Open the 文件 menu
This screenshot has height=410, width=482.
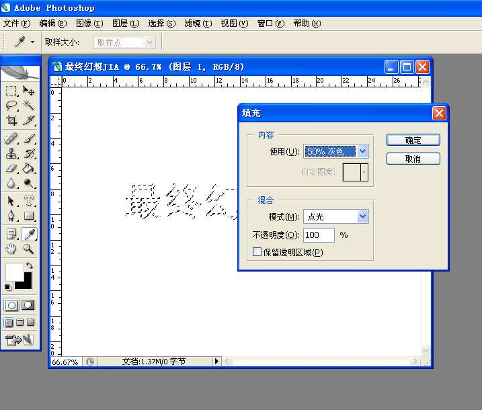pyautogui.click(x=17, y=24)
